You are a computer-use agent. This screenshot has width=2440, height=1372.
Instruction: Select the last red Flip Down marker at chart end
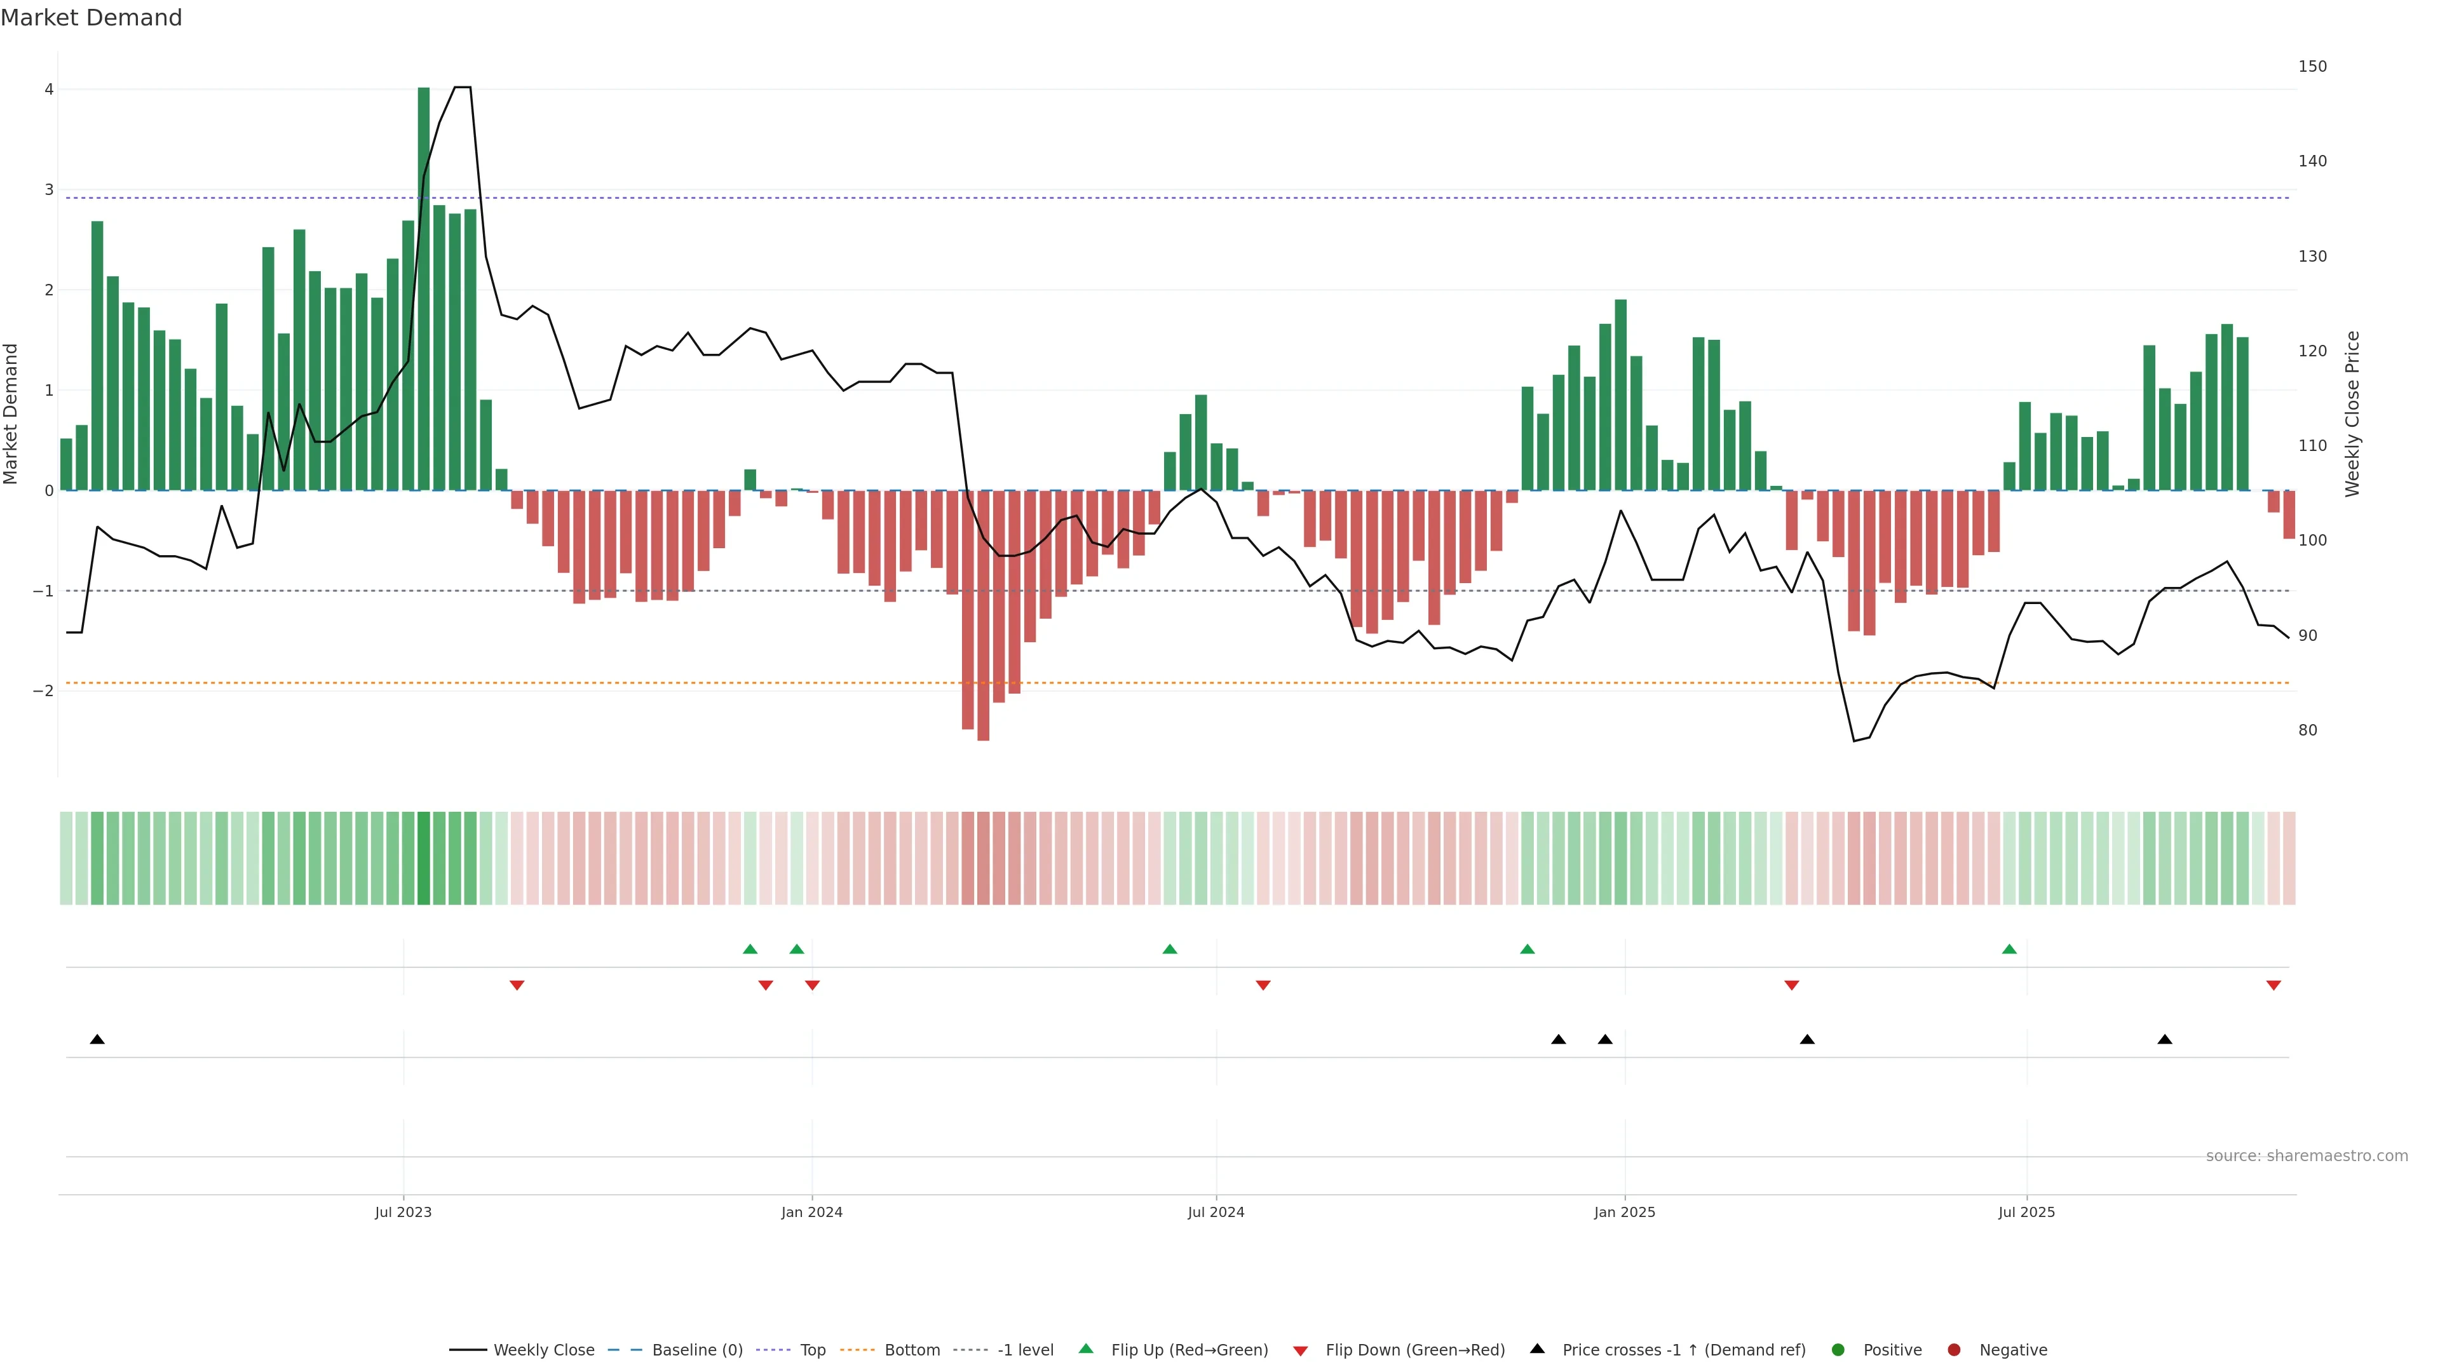click(x=2274, y=985)
